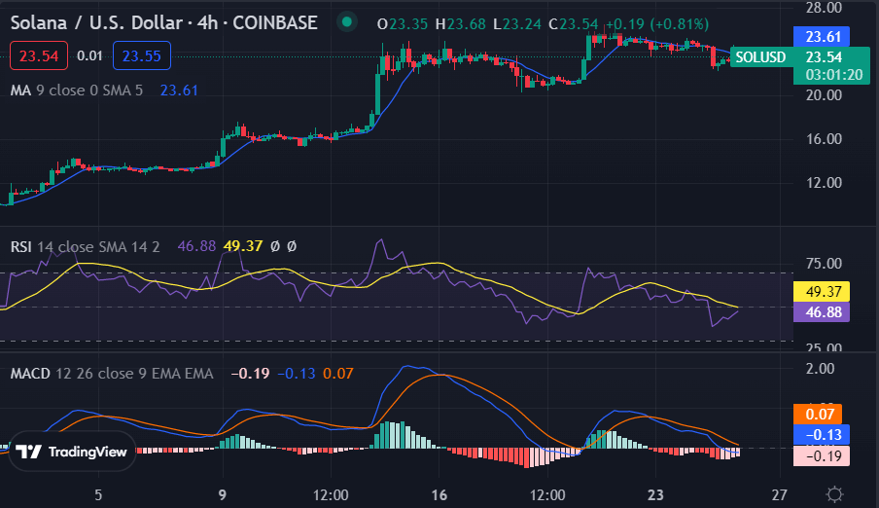Click the orange 0.07 MACD axis label
This screenshot has height=508, width=879.
818,415
